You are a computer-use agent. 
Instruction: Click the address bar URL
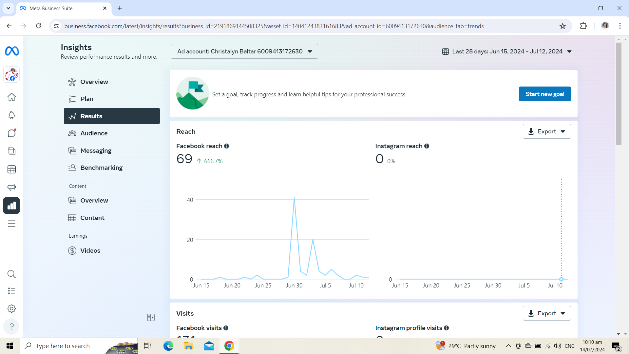tap(274, 26)
